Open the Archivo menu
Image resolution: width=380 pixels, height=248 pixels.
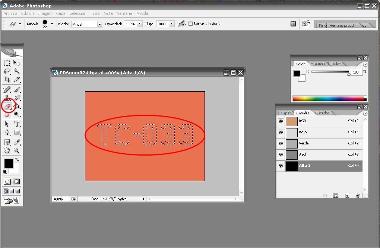(10, 13)
